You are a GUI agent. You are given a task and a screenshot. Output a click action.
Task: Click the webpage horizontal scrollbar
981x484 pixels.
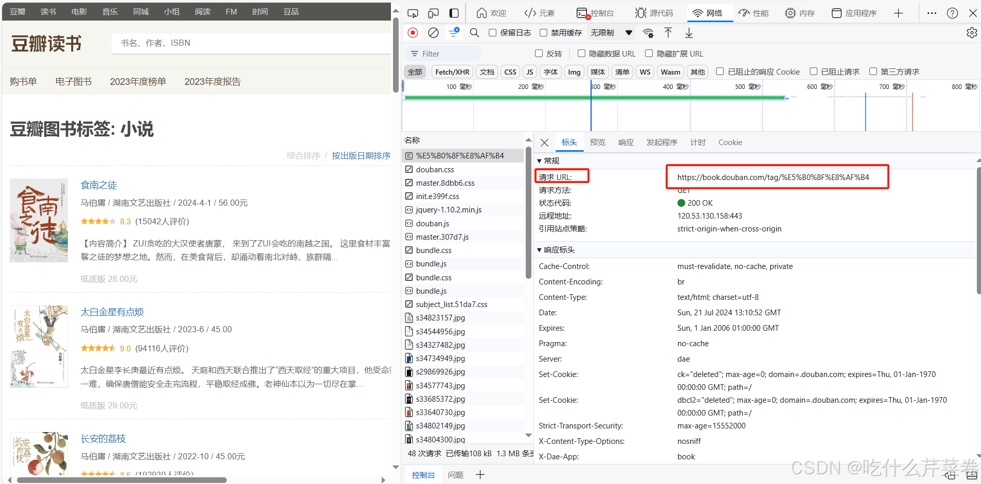[122, 480]
